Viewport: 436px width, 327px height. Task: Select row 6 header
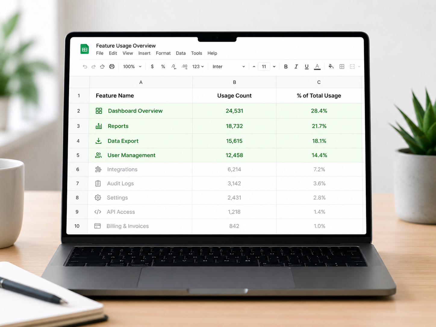[78, 170]
